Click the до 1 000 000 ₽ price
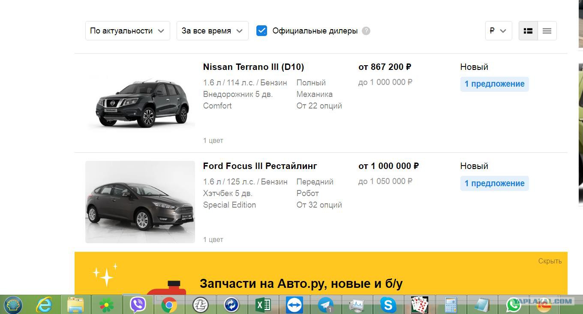 tap(385, 82)
